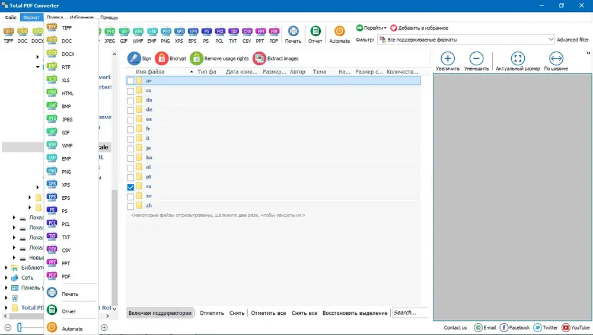Click the Печать printer toolbar icon
This screenshot has width=593, height=335.
point(293,34)
